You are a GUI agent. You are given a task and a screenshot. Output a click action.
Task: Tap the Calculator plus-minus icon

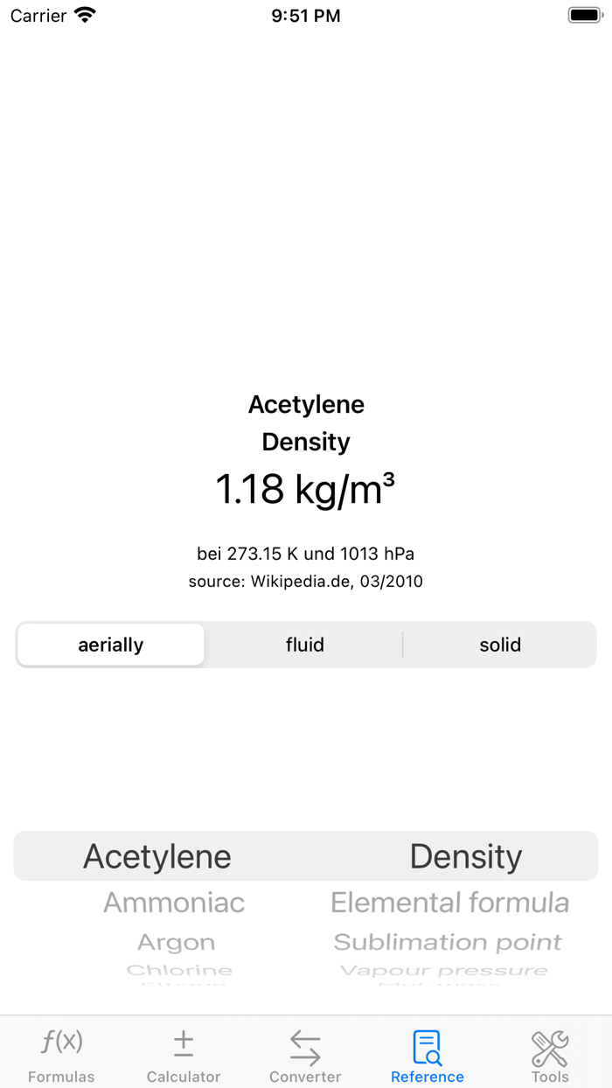click(x=183, y=1043)
